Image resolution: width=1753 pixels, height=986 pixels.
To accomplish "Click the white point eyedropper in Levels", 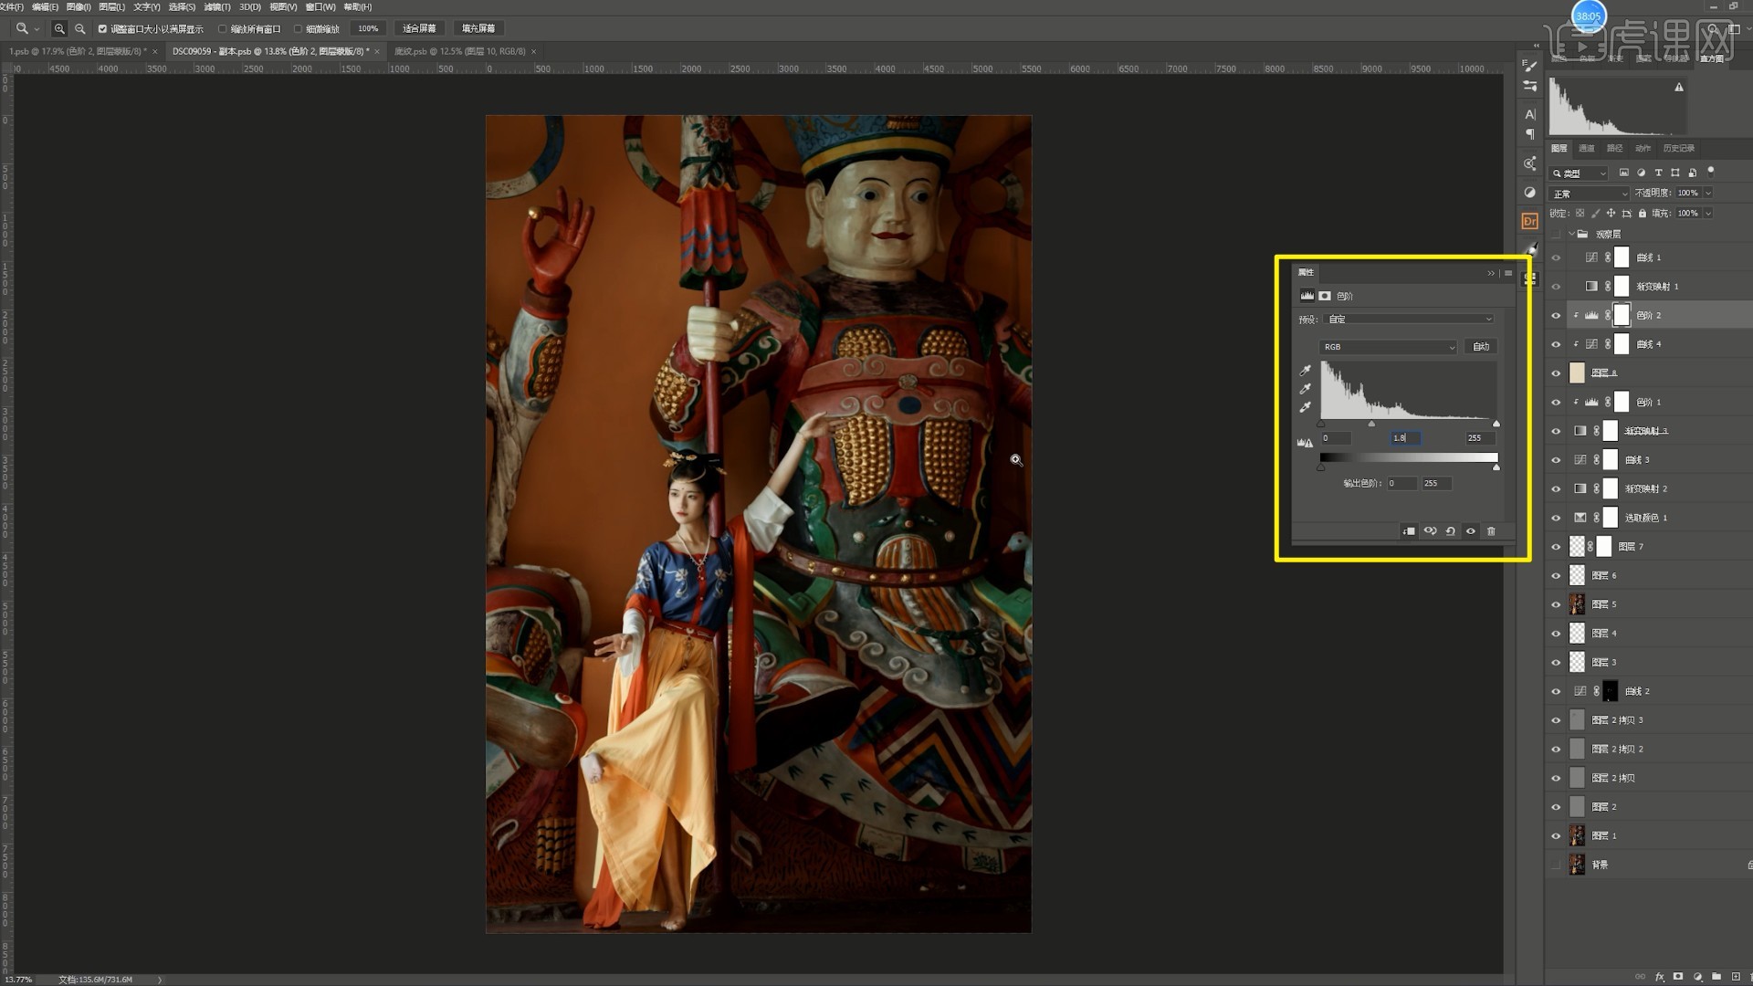I will pos(1306,407).
